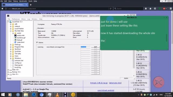Skip the www.httrack.com/page/5/en download
173x97 pixels.
pyautogui.click(x=95, y=47)
